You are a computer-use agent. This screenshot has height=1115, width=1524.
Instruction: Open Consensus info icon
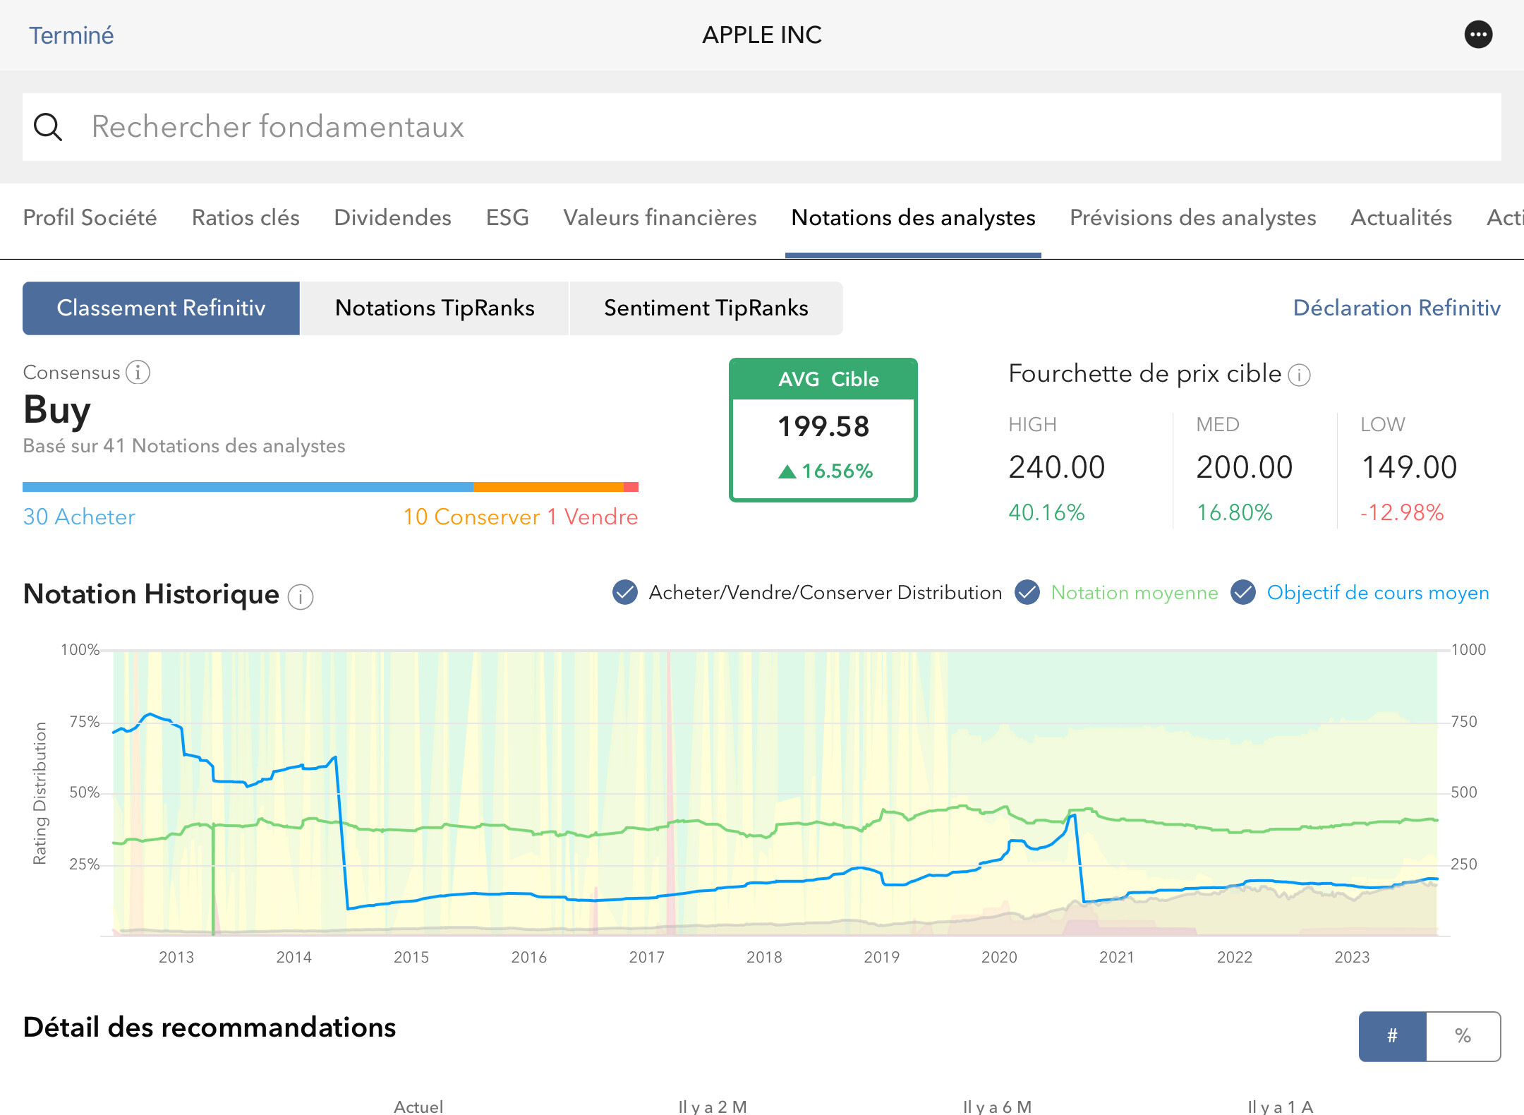coord(138,372)
